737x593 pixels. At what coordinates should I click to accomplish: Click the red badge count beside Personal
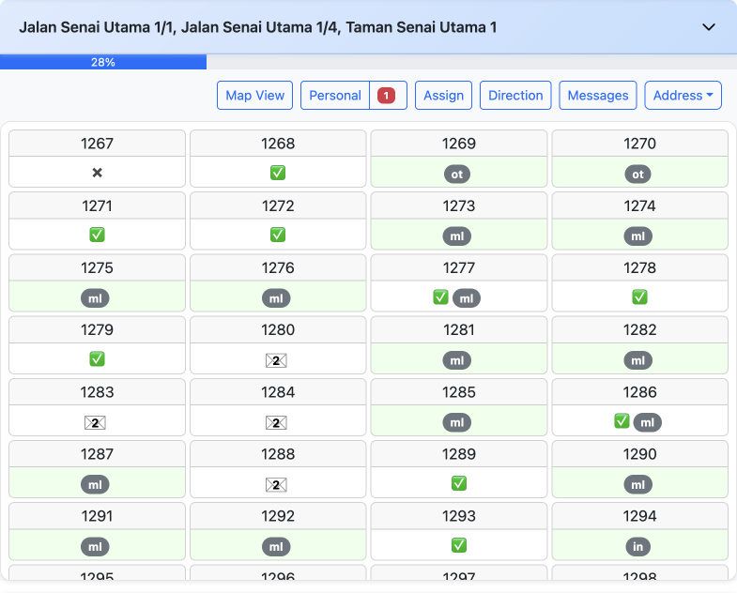coord(386,96)
